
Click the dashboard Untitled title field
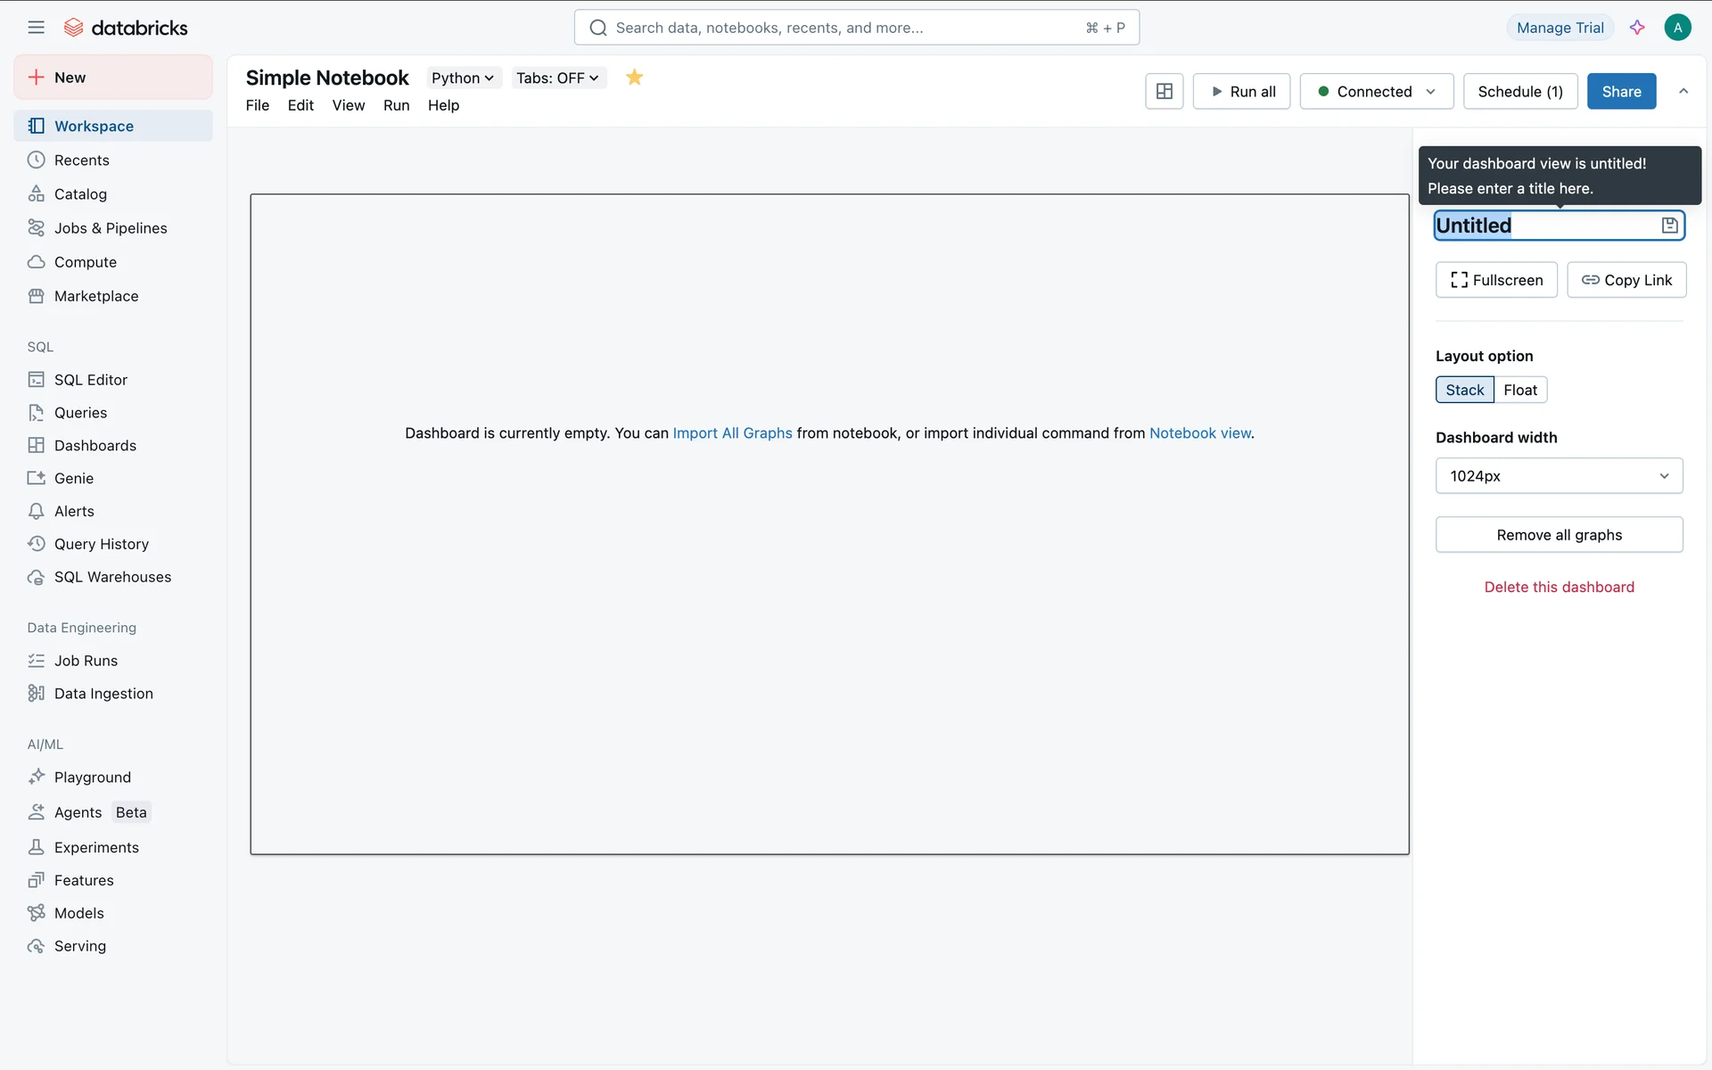(1543, 226)
